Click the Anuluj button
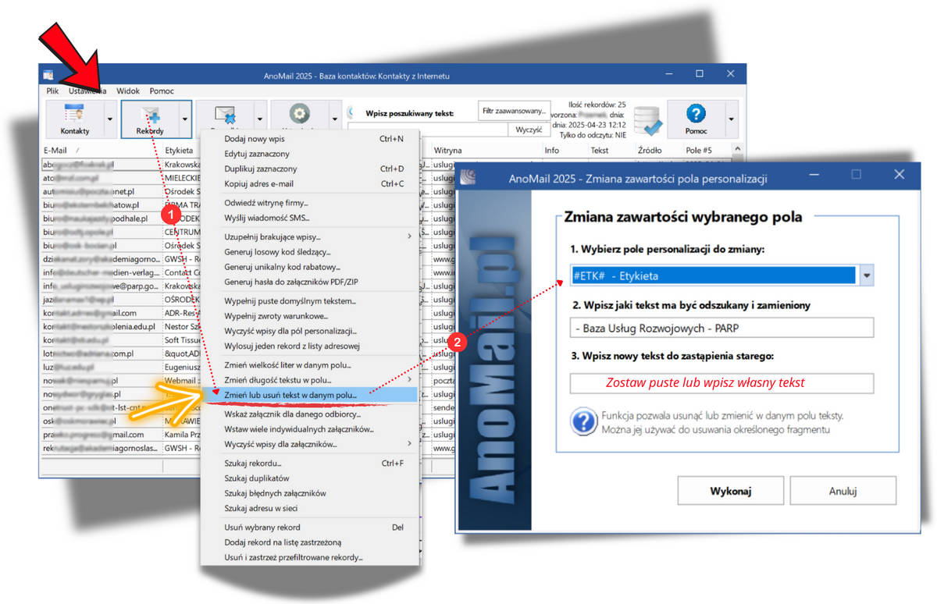The height and width of the screenshot is (604, 937). [843, 491]
